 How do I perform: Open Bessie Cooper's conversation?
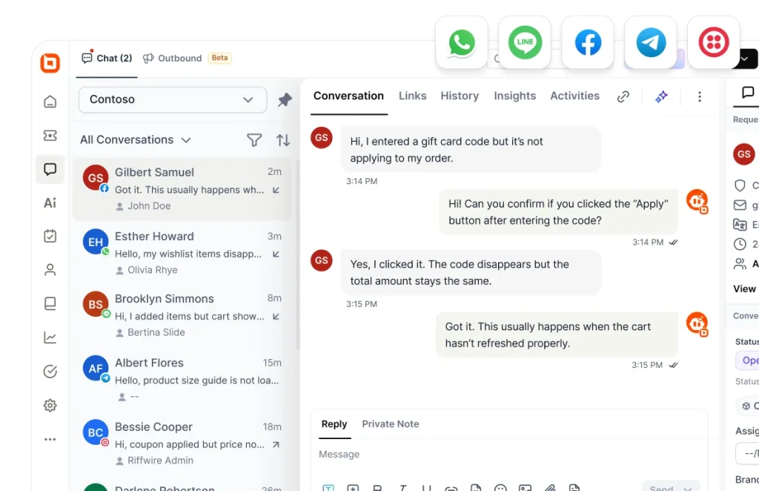[x=182, y=443]
